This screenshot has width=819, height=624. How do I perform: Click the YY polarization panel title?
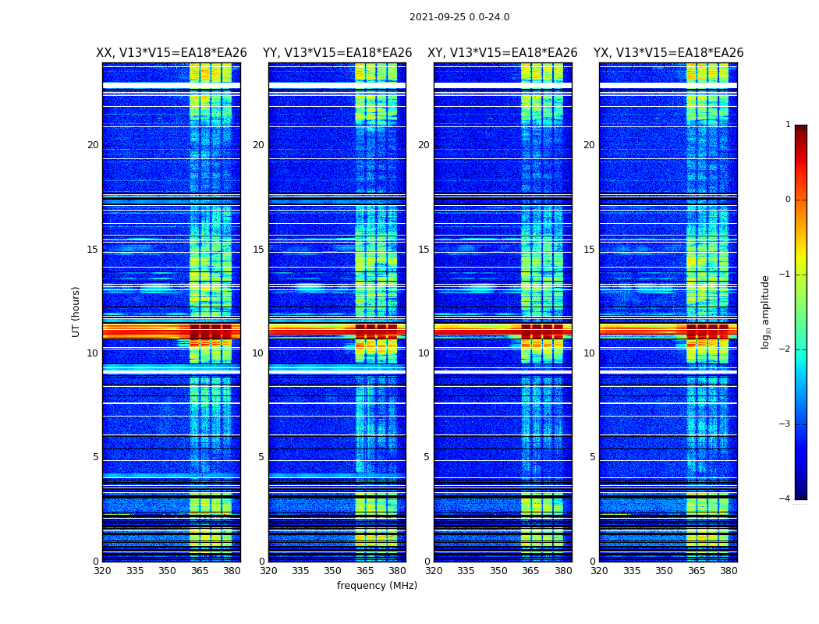338,53
